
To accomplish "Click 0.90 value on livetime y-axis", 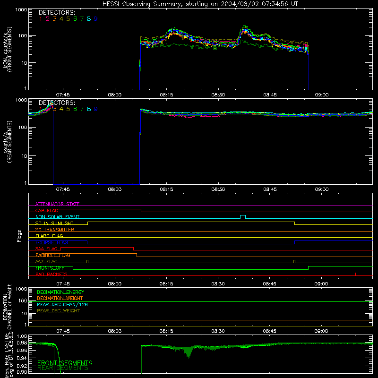I will [22, 372].
